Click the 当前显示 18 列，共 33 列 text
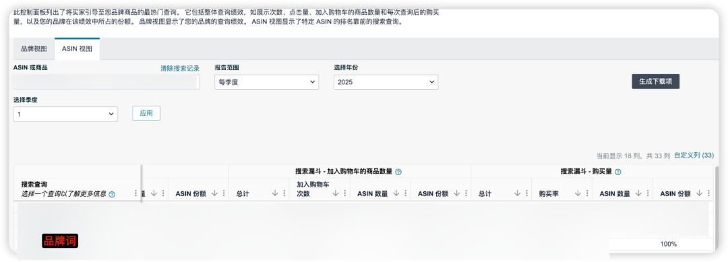The height and width of the screenshot is (262, 728). [633, 156]
